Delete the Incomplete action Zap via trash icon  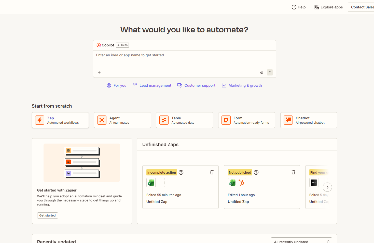point(212,172)
